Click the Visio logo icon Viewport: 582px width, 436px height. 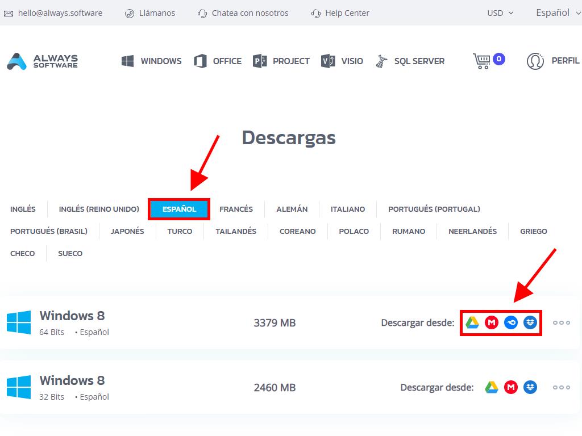pos(328,61)
